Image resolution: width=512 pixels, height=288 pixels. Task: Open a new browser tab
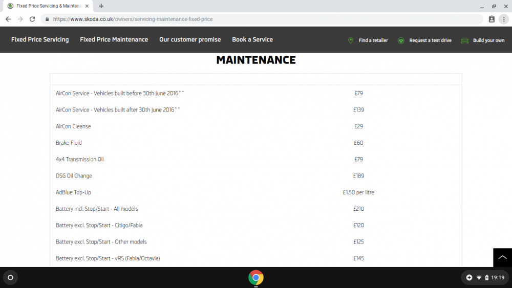tap(101, 6)
